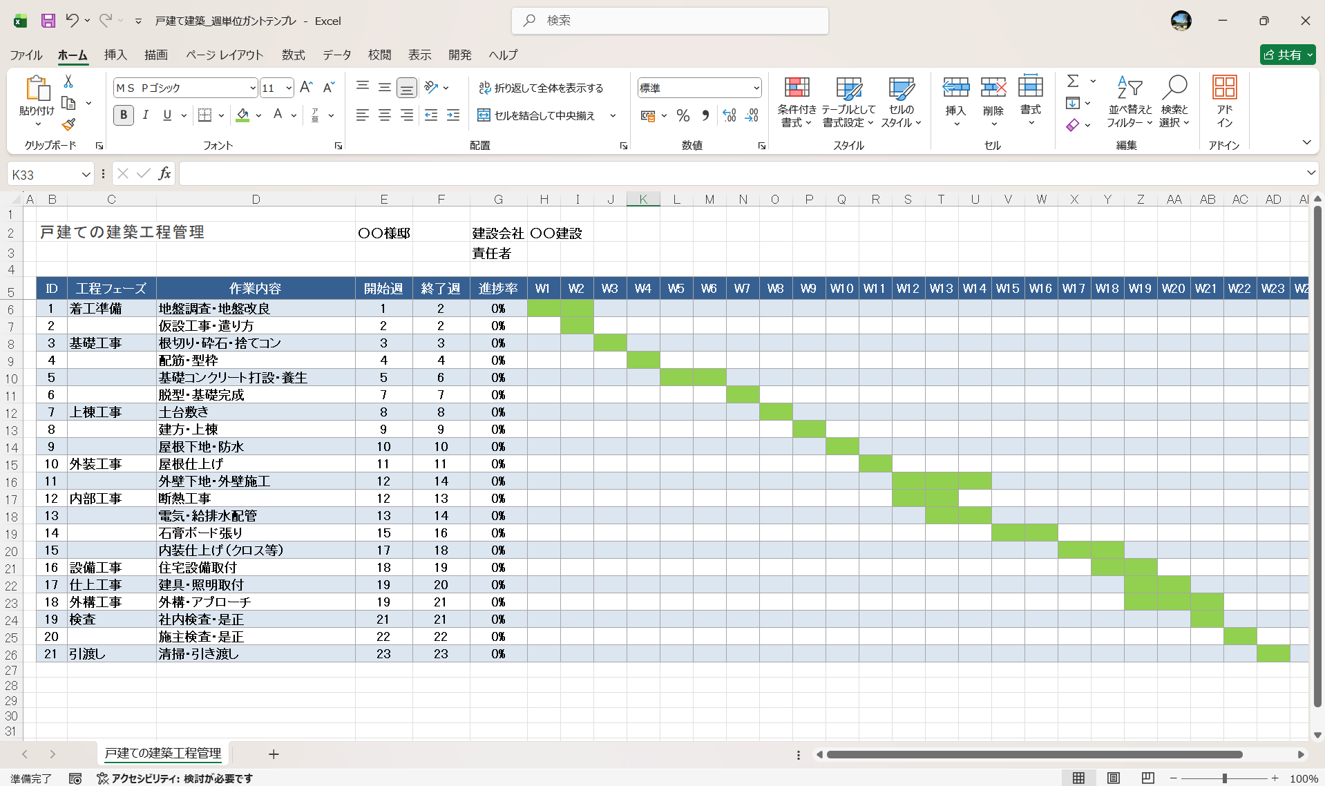Expand the number format dropdown (標準)
This screenshot has height=786, width=1325.
756,88
